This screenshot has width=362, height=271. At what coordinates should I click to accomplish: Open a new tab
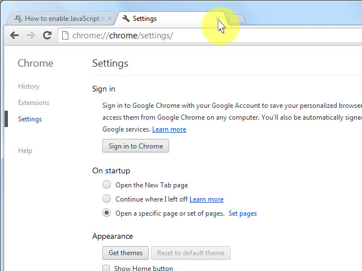tap(237, 19)
